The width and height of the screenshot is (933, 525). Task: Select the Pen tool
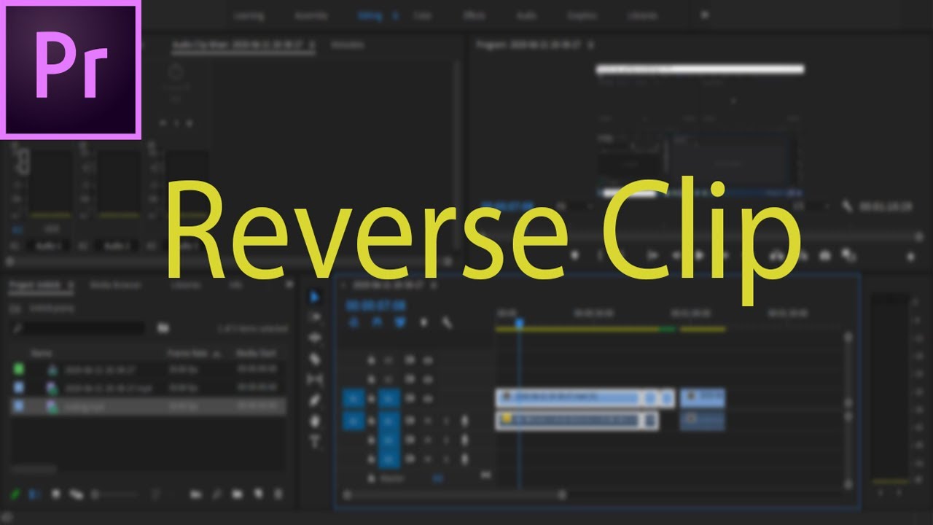click(315, 400)
